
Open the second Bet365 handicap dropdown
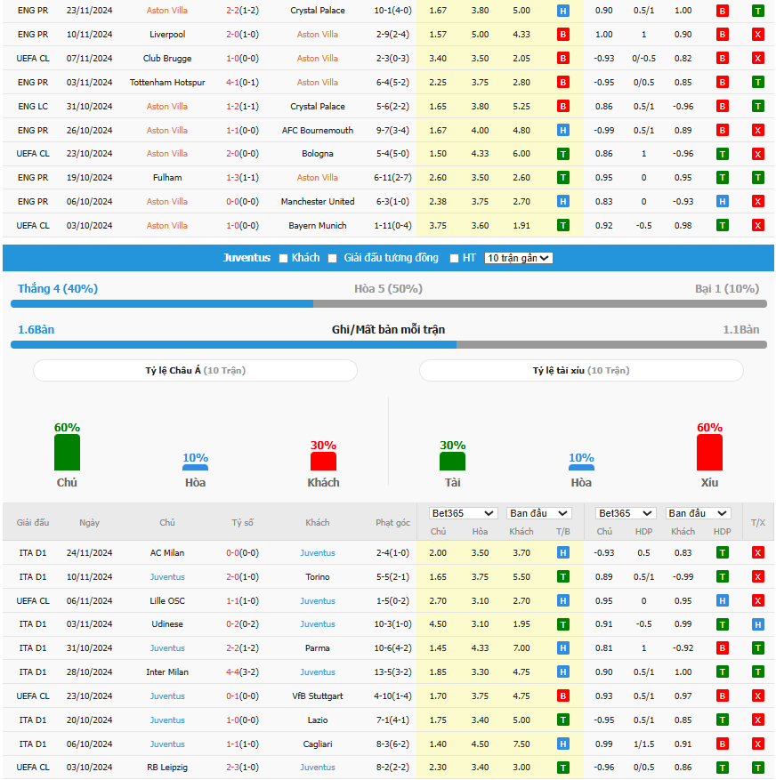tap(626, 513)
